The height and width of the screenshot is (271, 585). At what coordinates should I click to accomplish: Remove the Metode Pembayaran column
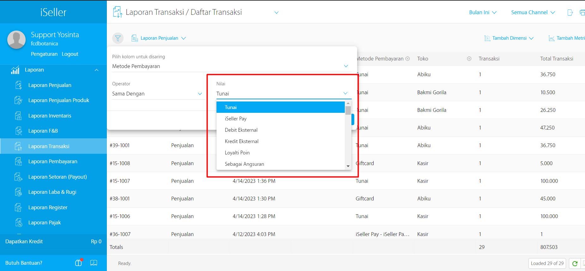(x=408, y=59)
